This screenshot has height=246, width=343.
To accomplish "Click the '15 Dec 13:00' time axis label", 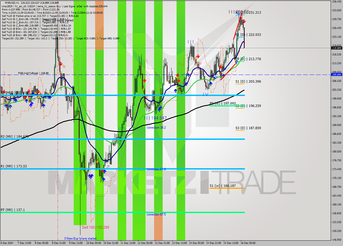I will click(x=231, y=243).
